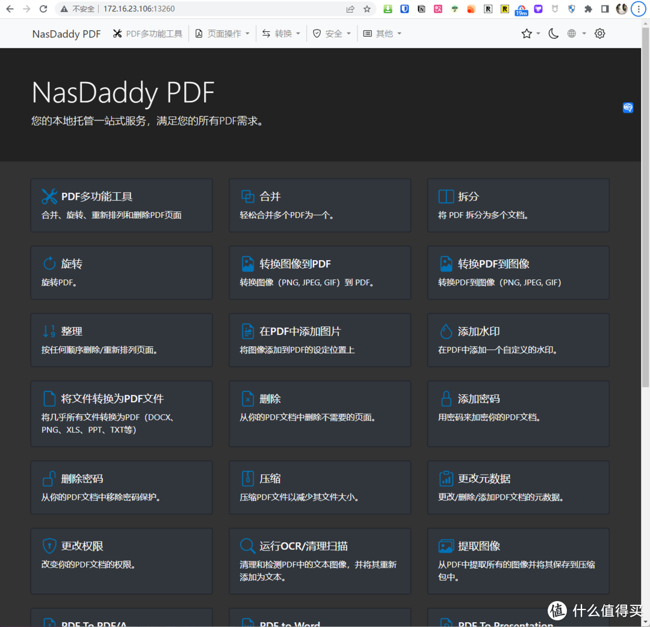Open the 安全 menu
The height and width of the screenshot is (627, 650).
(x=332, y=33)
